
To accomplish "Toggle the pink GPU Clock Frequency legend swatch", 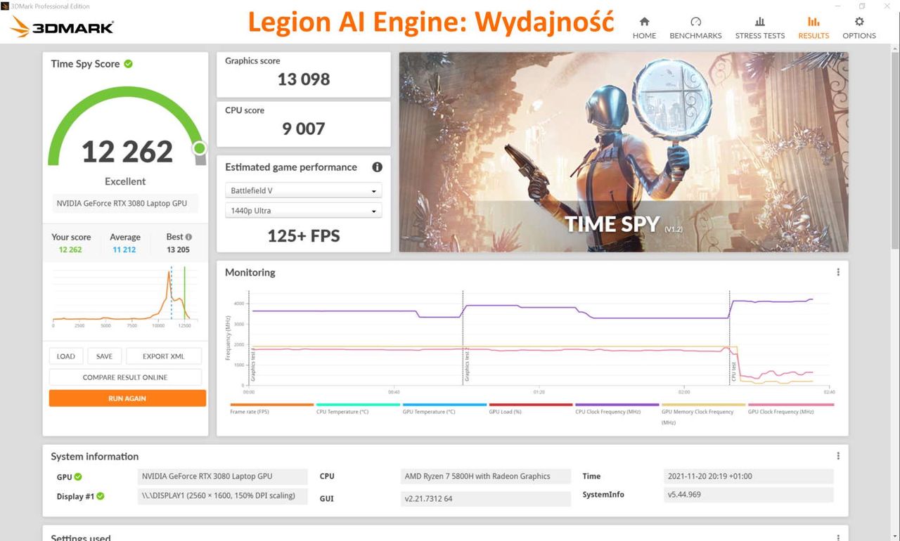I will click(790, 405).
